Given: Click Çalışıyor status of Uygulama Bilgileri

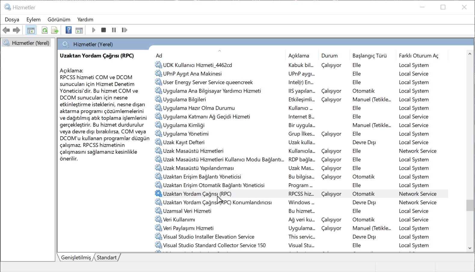Looking at the screenshot, I should [331, 99].
